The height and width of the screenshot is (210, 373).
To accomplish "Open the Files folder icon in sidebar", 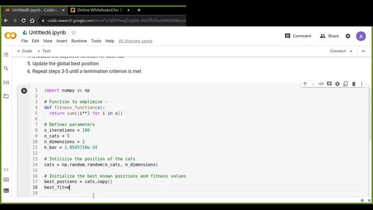I will coord(6,96).
